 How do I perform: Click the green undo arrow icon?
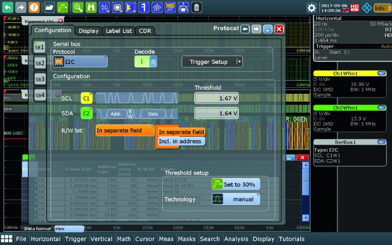8,7
